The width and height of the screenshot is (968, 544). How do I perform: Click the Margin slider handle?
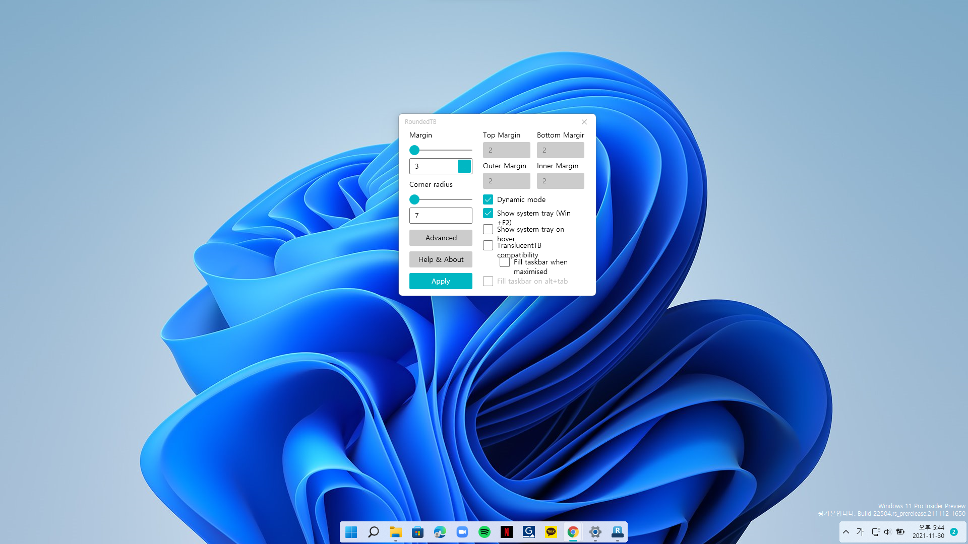(x=414, y=150)
